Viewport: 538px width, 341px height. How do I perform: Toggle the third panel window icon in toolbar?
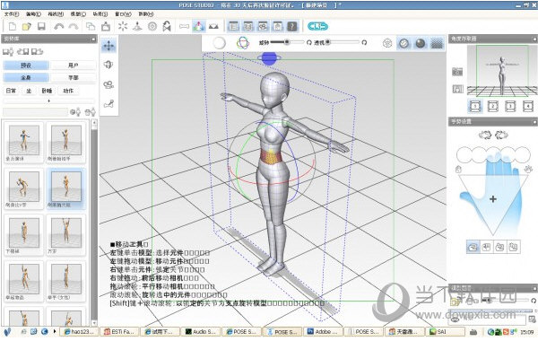tap(263, 26)
